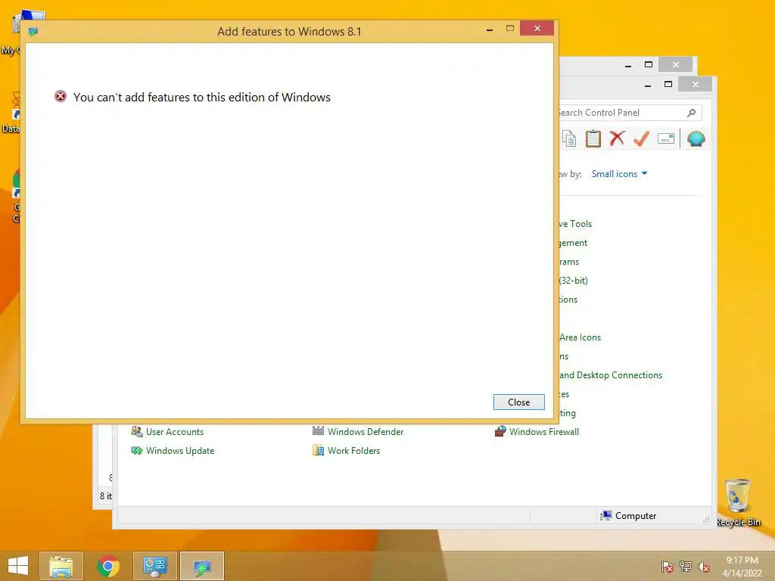
Task: Click the properties card toolbar icon
Action: click(666, 139)
